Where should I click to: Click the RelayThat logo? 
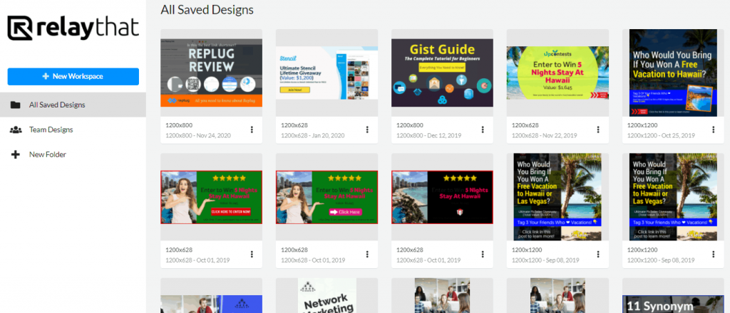pyautogui.click(x=73, y=28)
